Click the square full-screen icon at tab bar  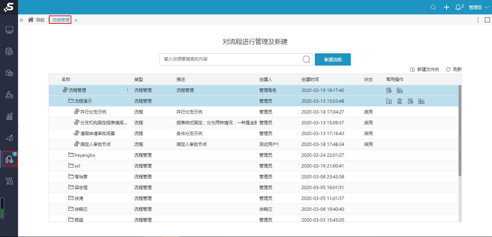point(487,20)
